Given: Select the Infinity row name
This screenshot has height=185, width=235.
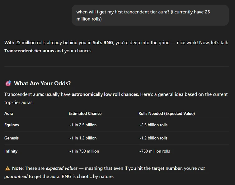Looking at the screenshot, I should [11, 151].
